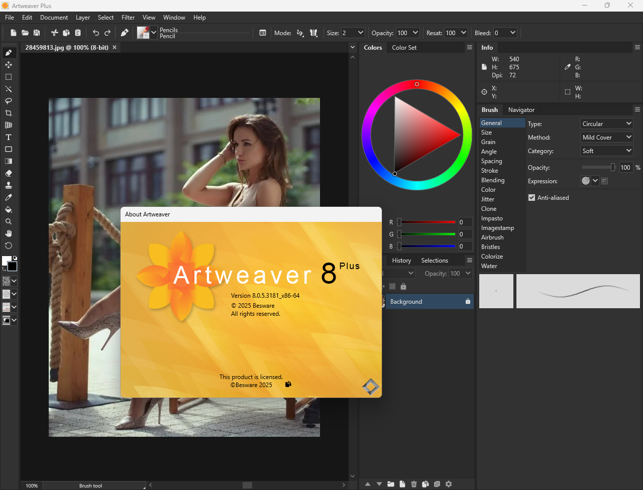Open the layer settings gear icon

449,484
